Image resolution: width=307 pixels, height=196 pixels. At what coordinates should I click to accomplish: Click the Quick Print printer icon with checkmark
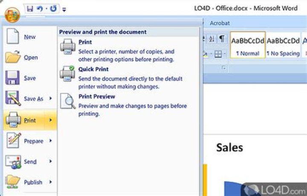click(x=67, y=74)
